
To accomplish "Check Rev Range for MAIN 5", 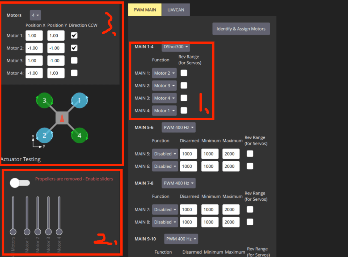I will pyautogui.click(x=250, y=154).
